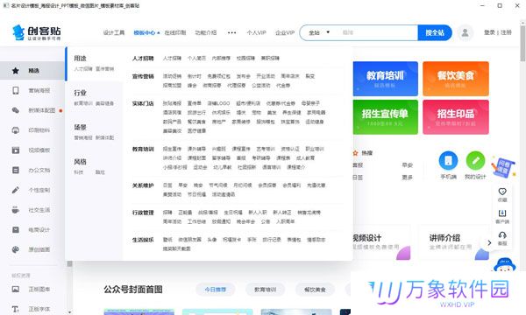Open 企业VIP in the top navigation
Screen dimensions: 526x315
pos(285,32)
